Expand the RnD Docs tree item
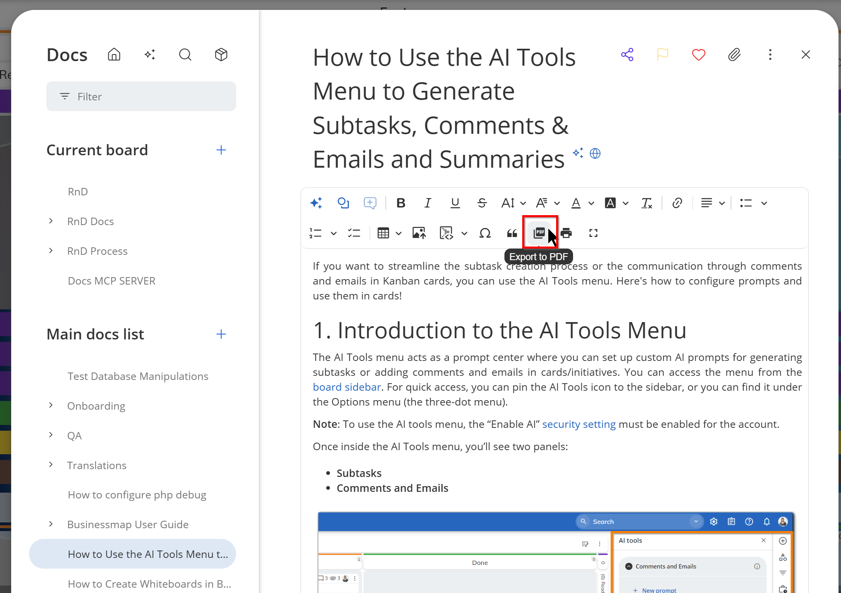 [x=51, y=221]
